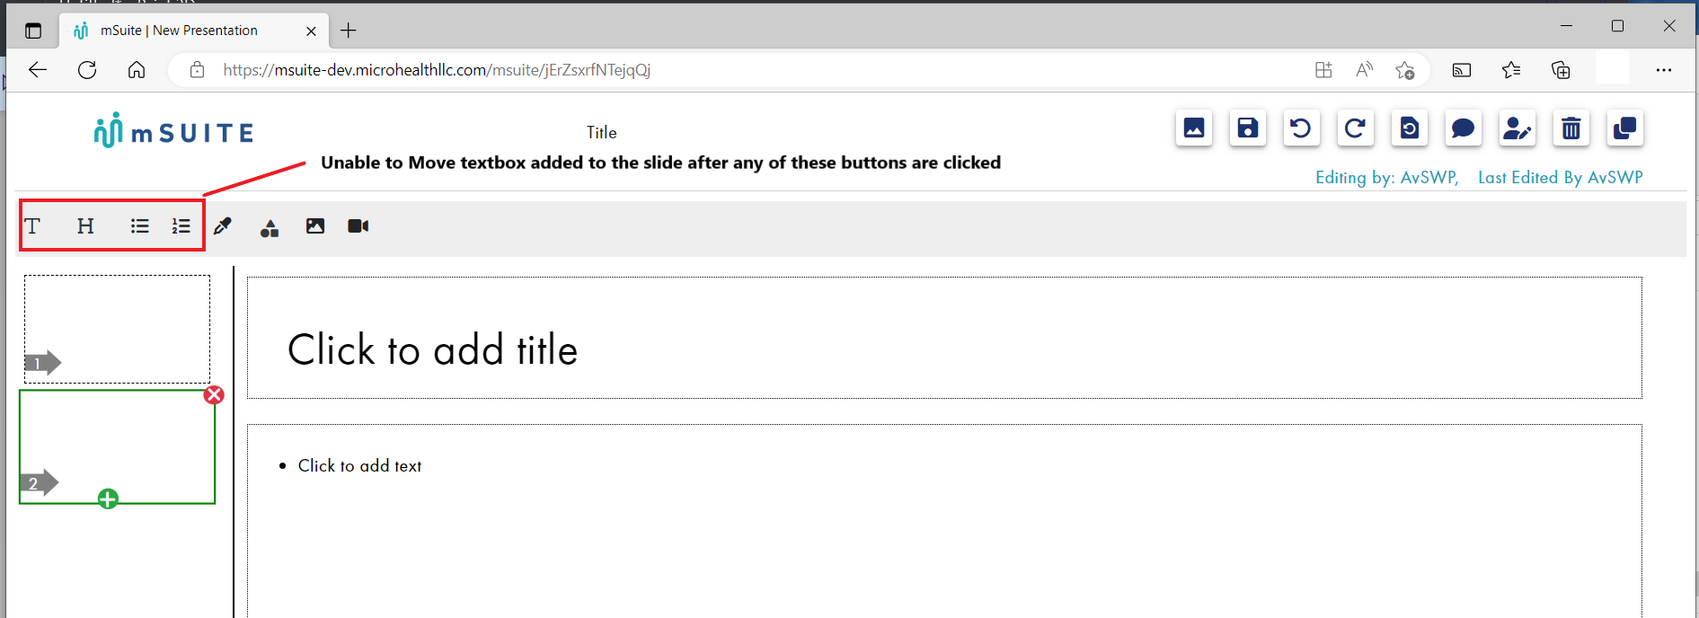This screenshot has height=618, width=1699.
Task: Save the presentation
Action: point(1247,128)
